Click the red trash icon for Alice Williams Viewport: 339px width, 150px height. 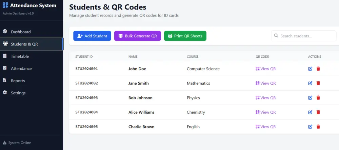[x=318, y=112]
